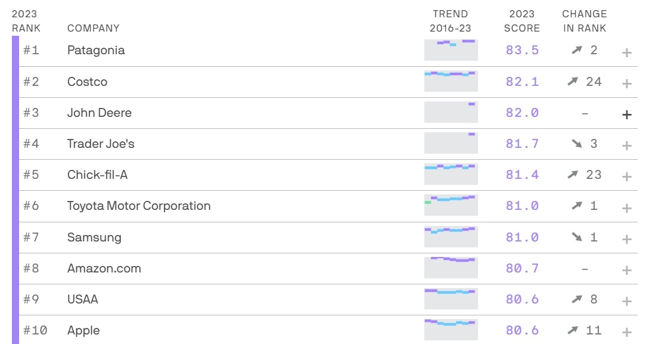Screen dimensions: 646x344
Task: Click the plus icon for Apple
Action: [x=627, y=332]
